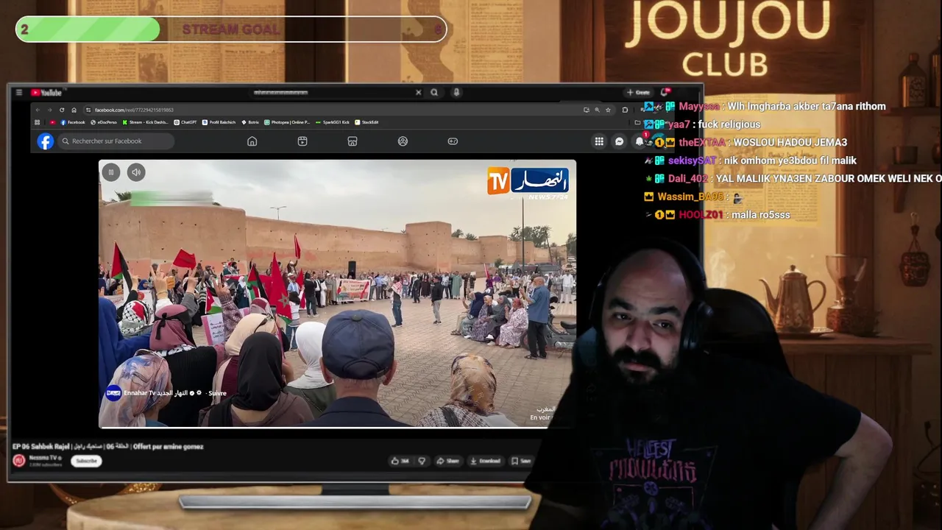Subscribe to Nessma TV channel
Image resolution: width=942 pixels, height=530 pixels.
86,461
